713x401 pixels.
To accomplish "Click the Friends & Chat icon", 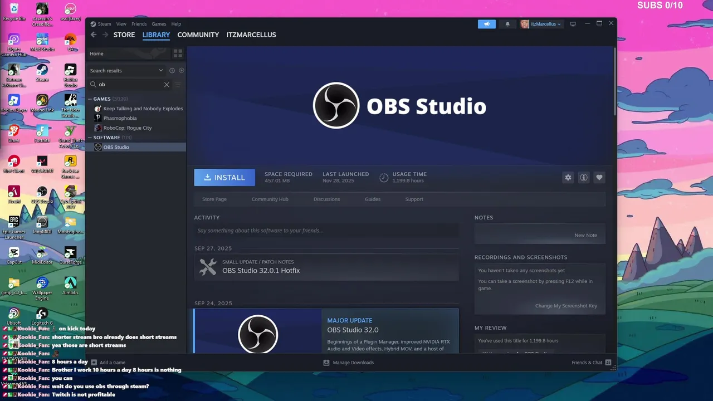I will 608,363.
